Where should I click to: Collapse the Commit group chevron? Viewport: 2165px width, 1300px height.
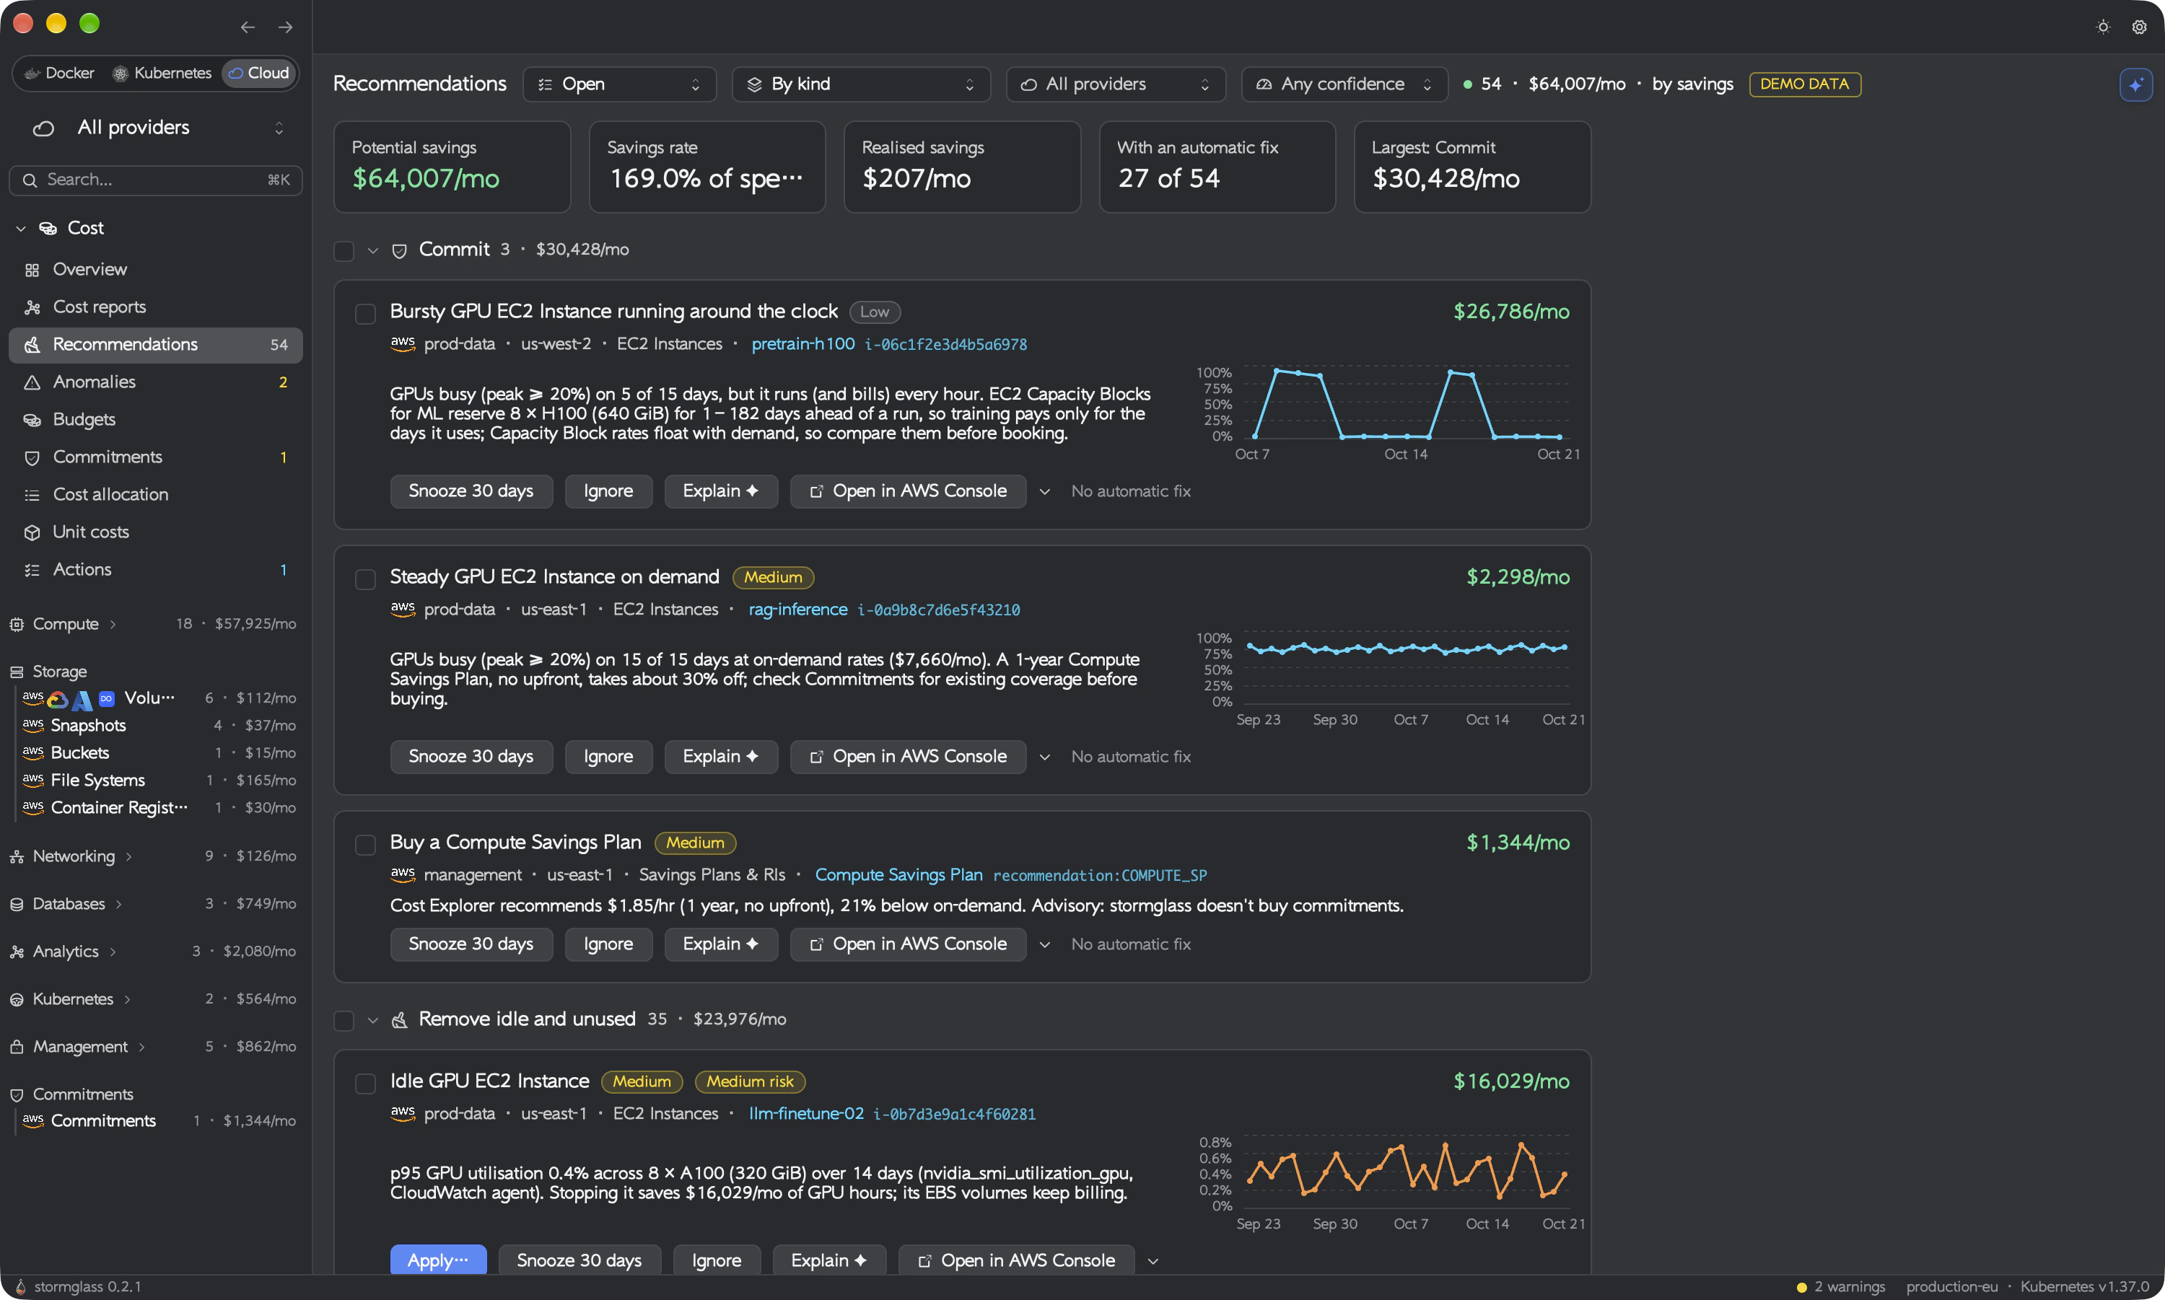click(x=373, y=251)
